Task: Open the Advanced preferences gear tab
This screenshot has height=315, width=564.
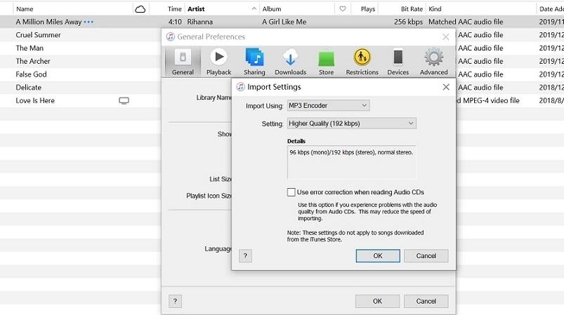Action: [x=433, y=62]
